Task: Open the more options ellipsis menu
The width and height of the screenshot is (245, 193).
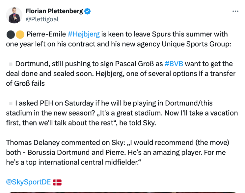Action: click(x=235, y=11)
